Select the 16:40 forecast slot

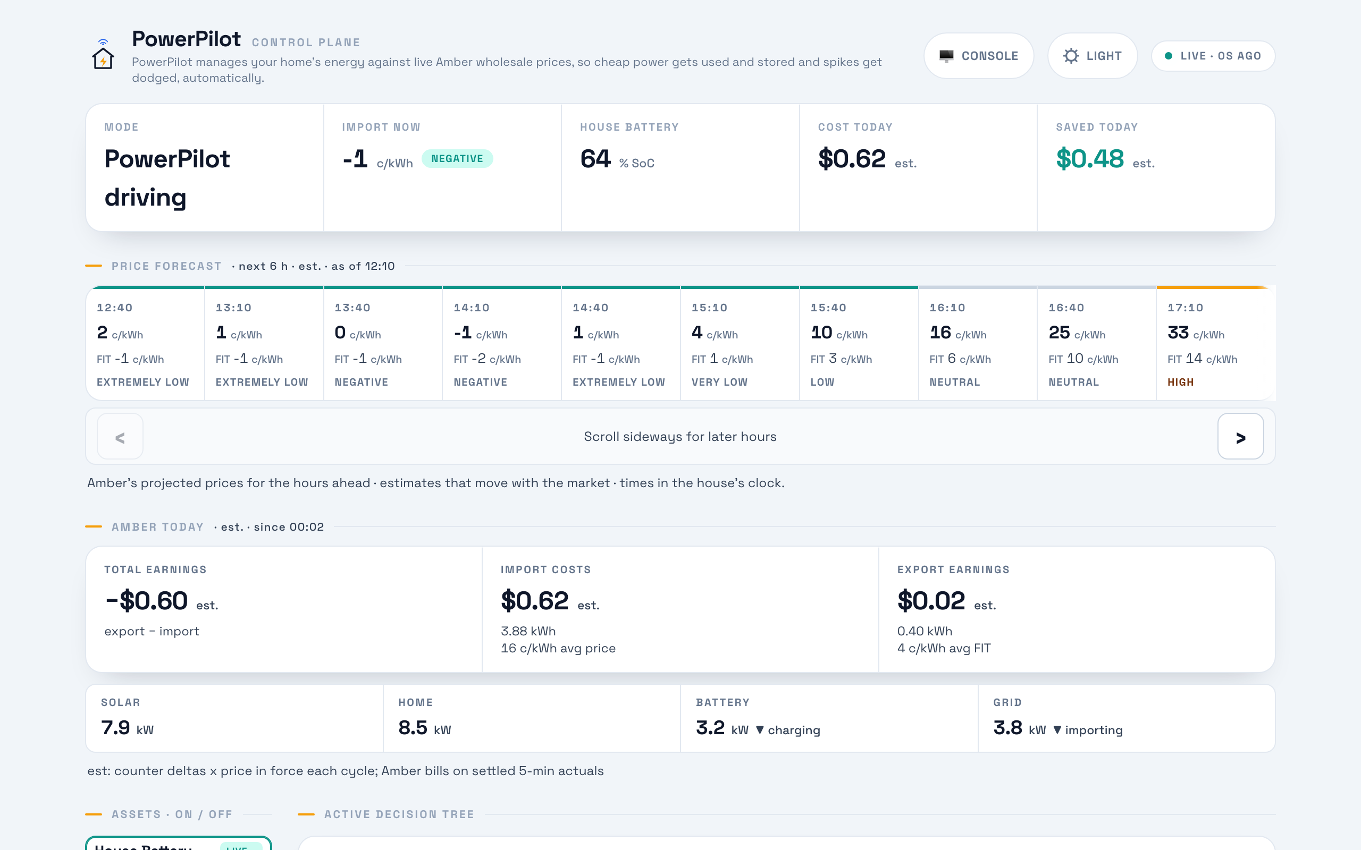1097,344
